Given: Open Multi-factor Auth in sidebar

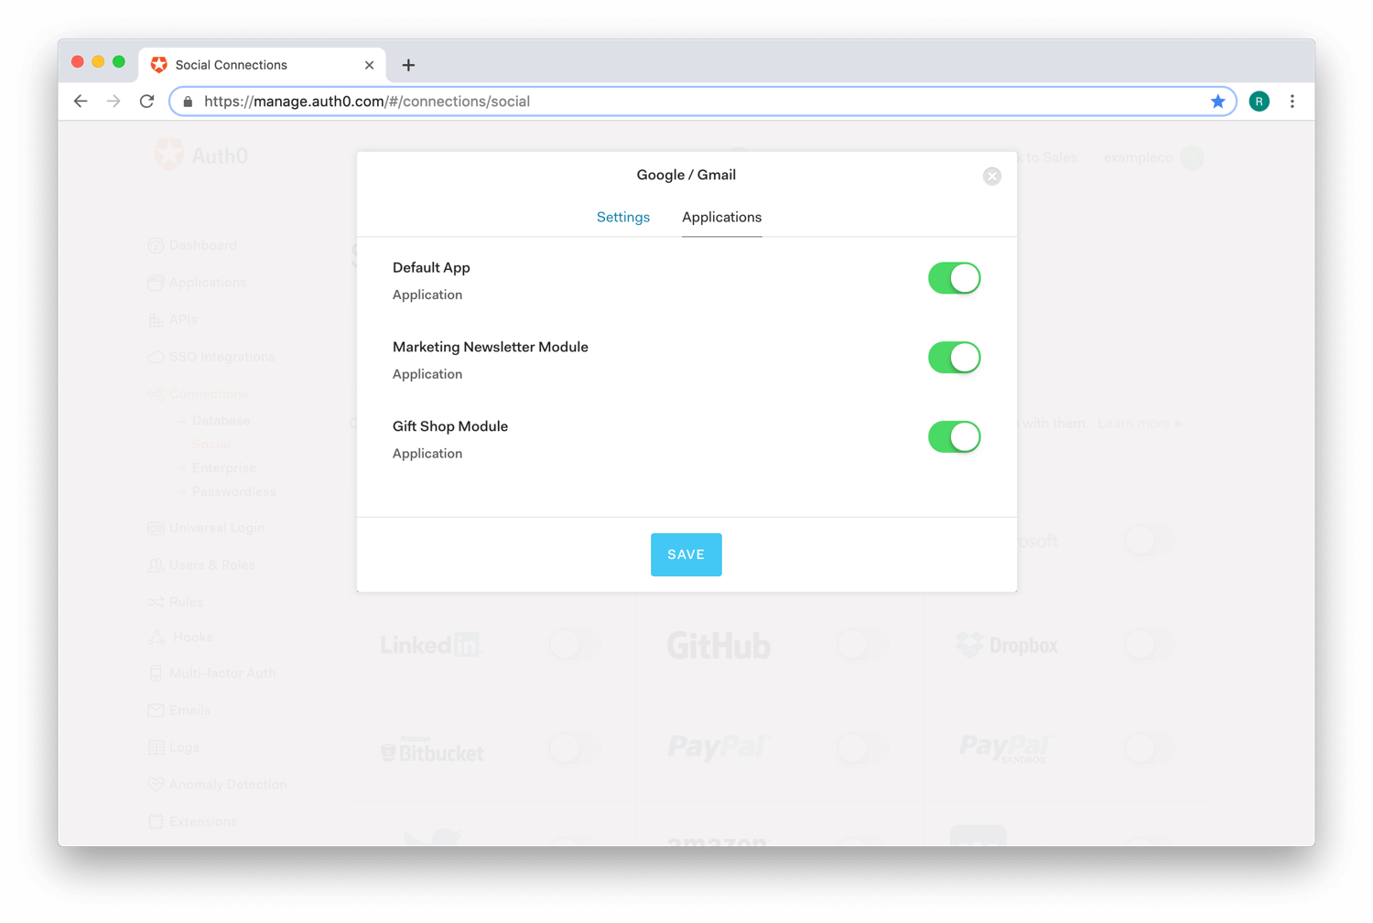Looking at the screenshot, I should point(211,673).
